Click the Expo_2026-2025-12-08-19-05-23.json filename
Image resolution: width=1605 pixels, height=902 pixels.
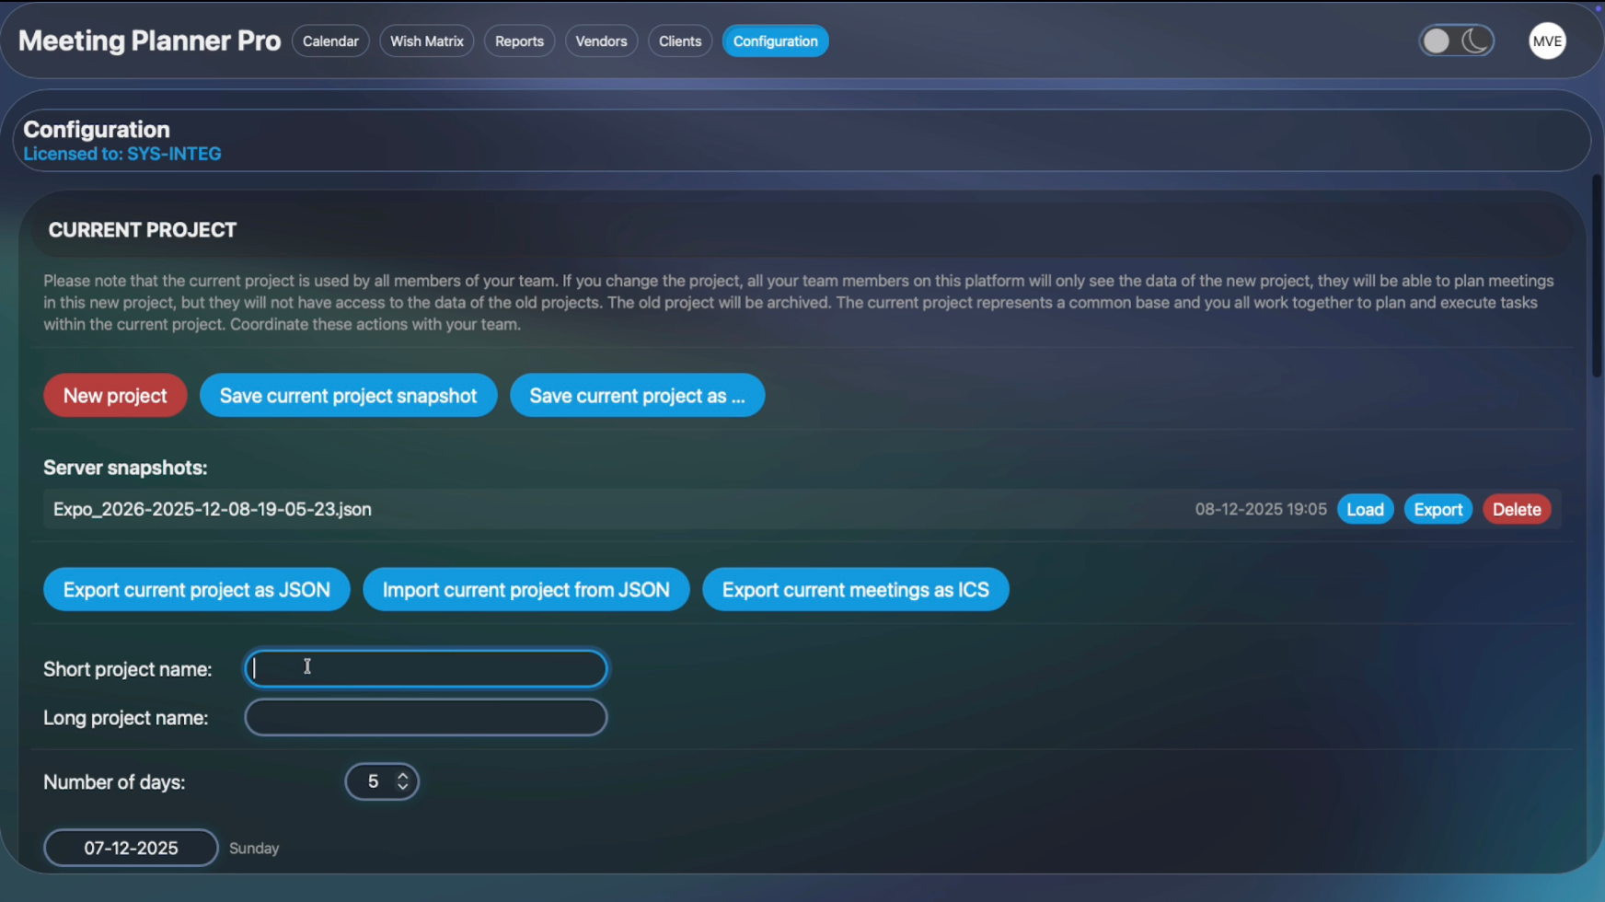tap(213, 509)
